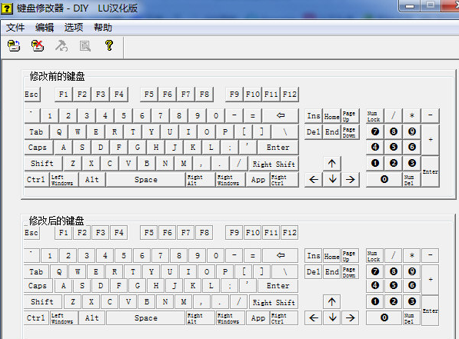Screen dimensions: 459x339
Task: Select the Backspace arrow key on 修改前的键盘
Action: [x=281, y=115]
